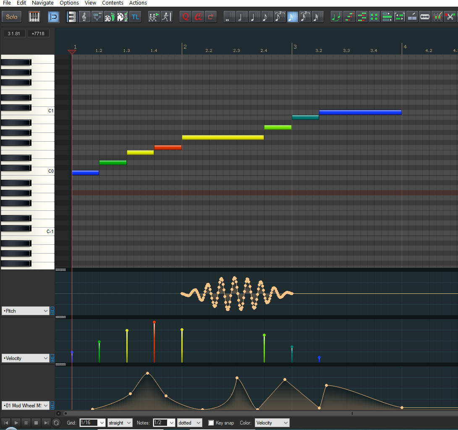The image size is (458, 430).
Task: Click the TL toolbar button
Action: (x=135, y=17)
